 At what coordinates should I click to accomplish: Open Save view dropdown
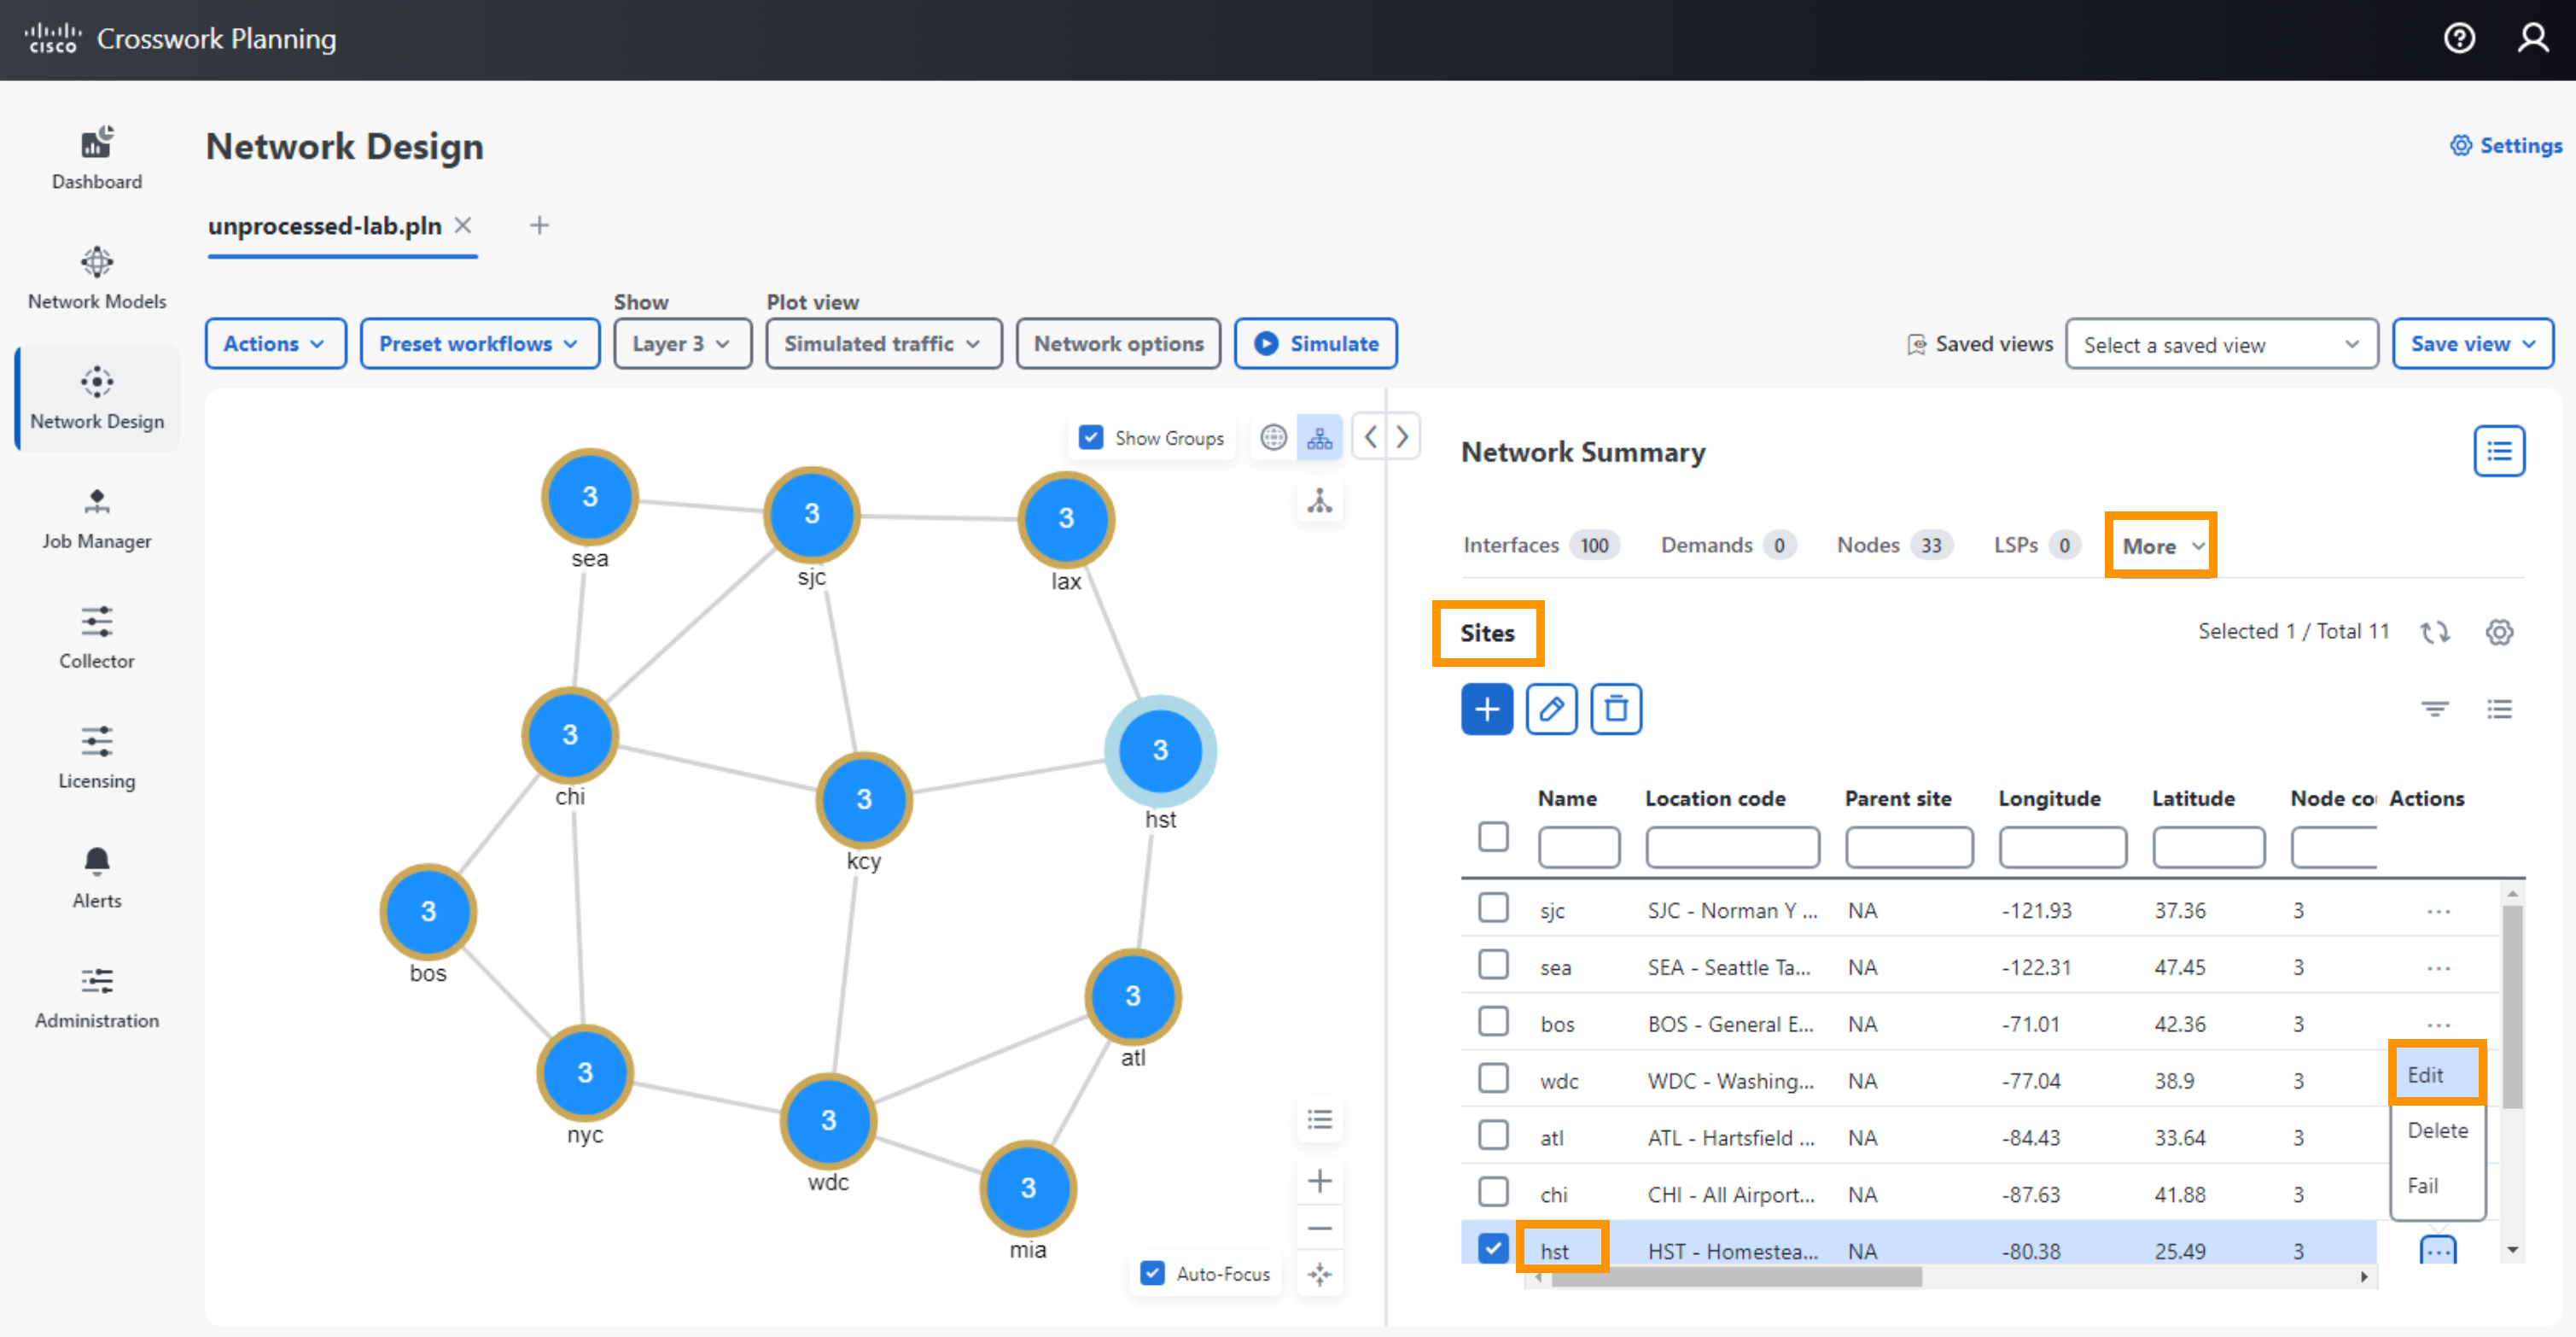(2472, 344)
